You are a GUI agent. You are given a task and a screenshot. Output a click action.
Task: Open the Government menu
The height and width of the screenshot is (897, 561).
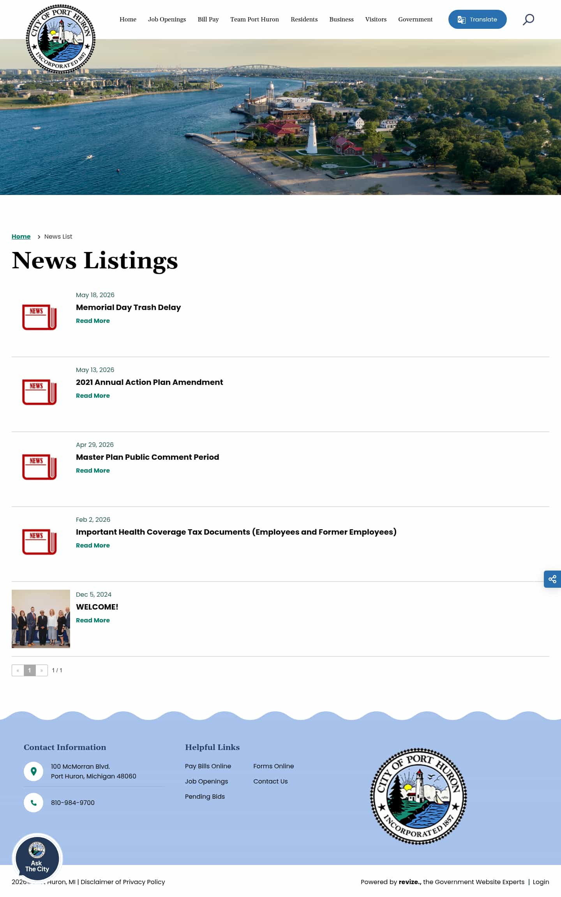pyautogui.click(x=415, y=19)
